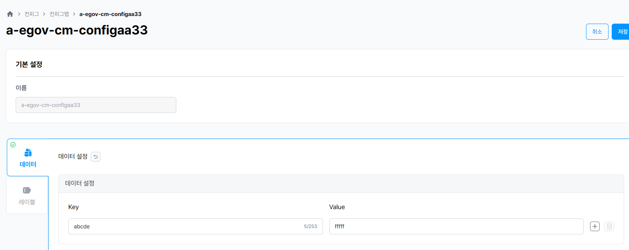Viewport: 629px width, 250px height.
Task: Click the home icon in the breadcrumb
Action: coord(10,14)
